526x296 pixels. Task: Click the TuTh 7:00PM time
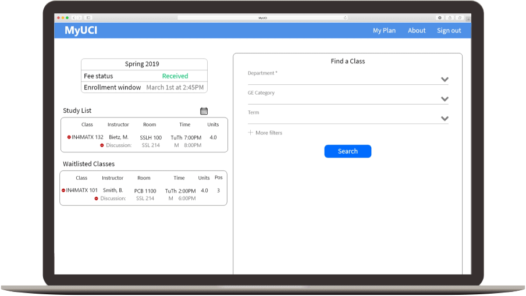tap(186, 137)
